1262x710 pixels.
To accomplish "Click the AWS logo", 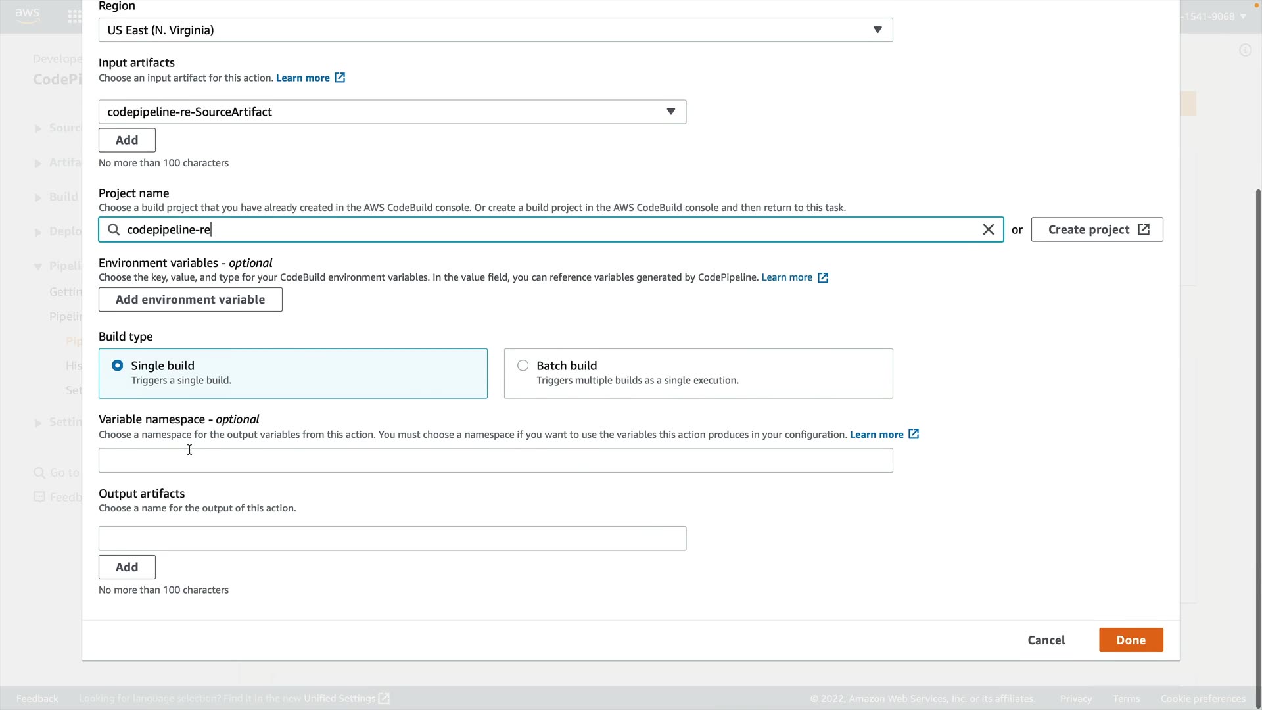I will (x=28, y=16).
